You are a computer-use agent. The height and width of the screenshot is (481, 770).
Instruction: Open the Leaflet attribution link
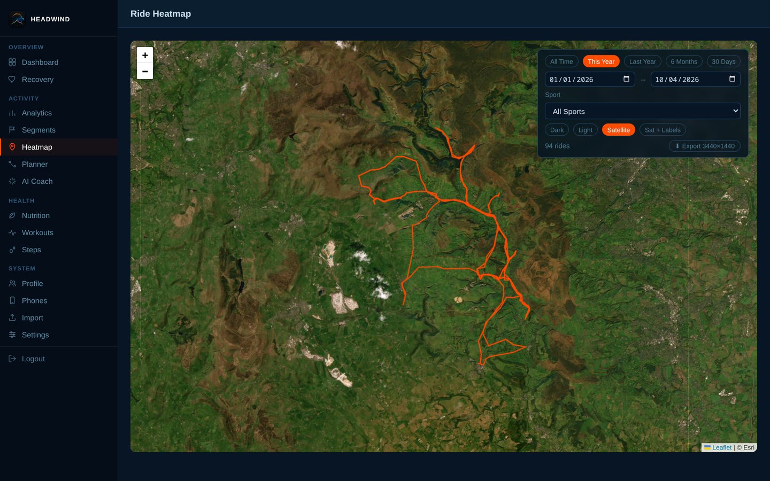(x=718, y=448)
